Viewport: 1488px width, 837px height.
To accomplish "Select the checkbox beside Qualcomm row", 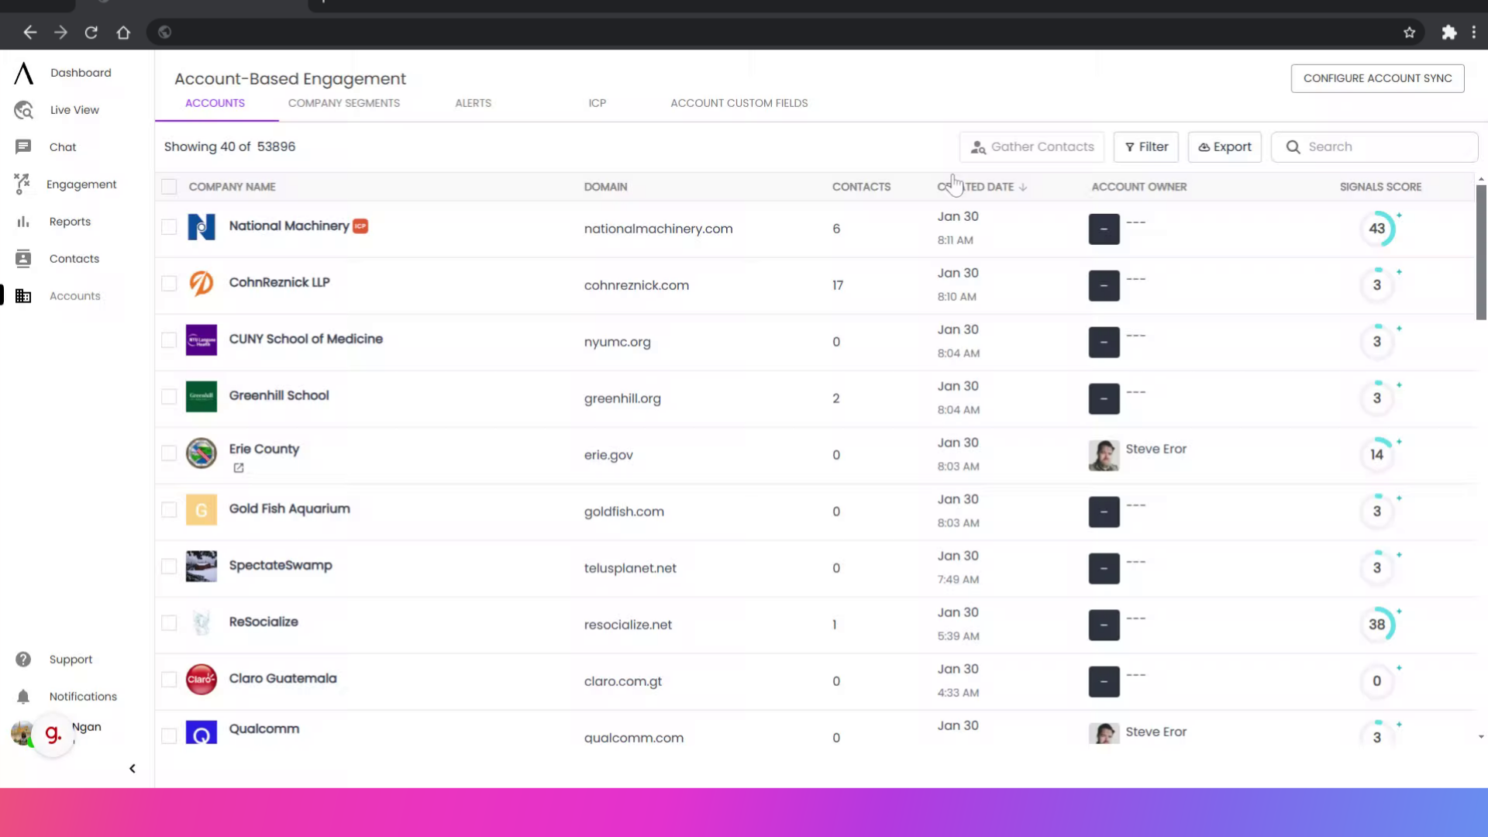I will click(x=169, y=735).
